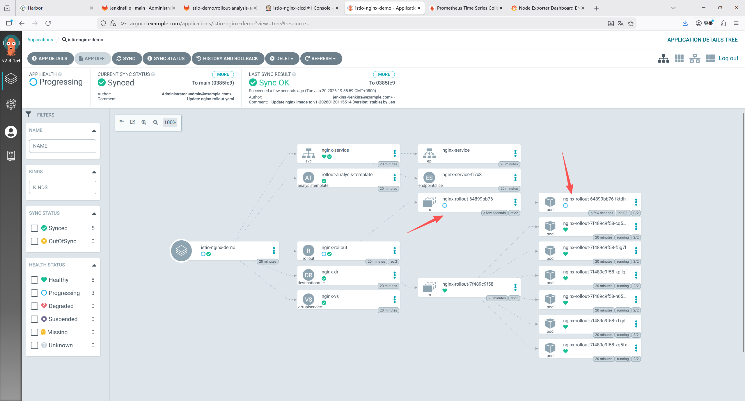Collapse the KINDS filter section
Screen dimensions: 745x401
94,172
